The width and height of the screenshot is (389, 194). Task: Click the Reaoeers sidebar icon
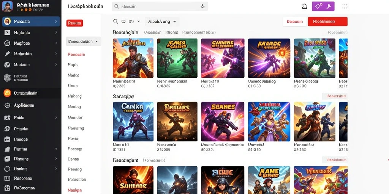(x=7, y=178)
